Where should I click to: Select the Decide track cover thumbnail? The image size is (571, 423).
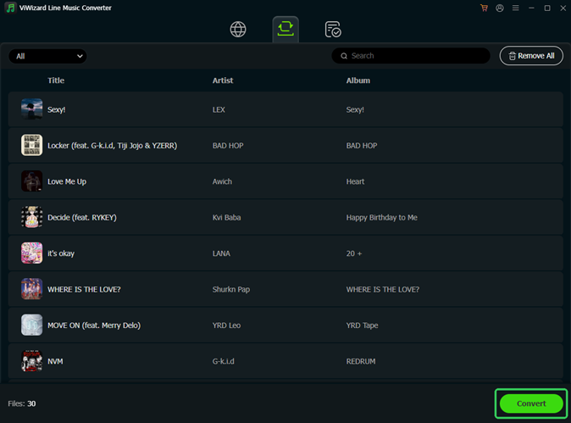point(31,217)
